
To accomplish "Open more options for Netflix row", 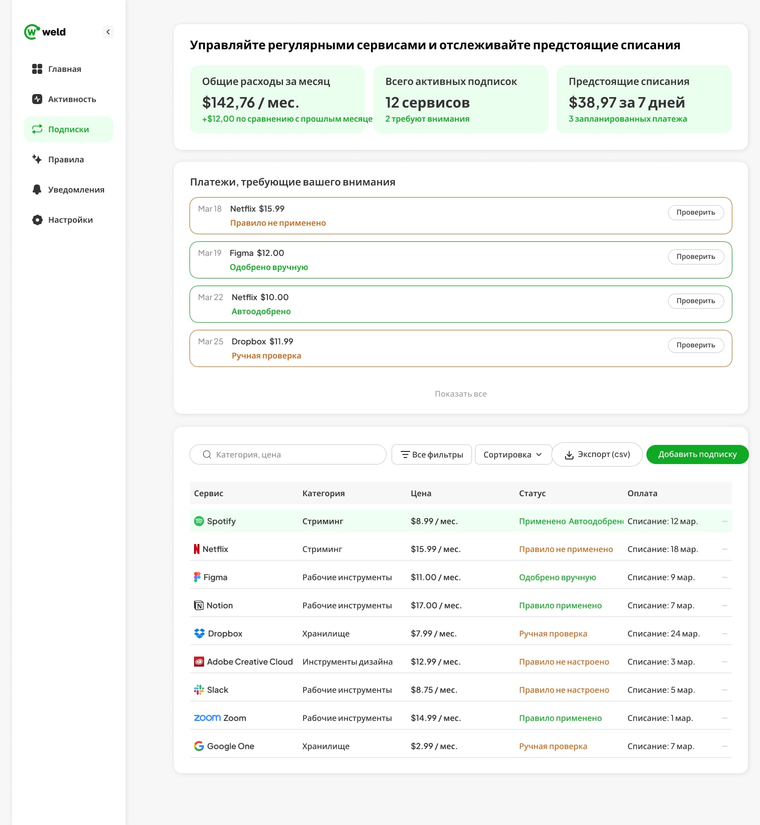I will [x=724, y=549].
